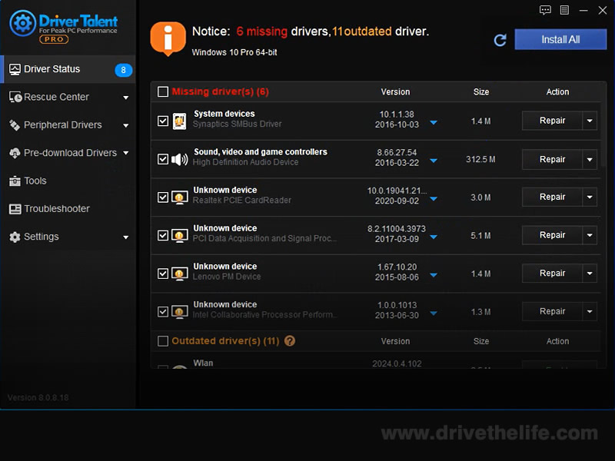Viewport: 615px width, 461px height.
Task: Click the Lenovo PM Device icon
Action: point(179,274)
